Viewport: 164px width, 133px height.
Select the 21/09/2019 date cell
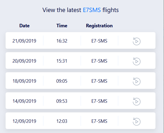coord(24,41)
